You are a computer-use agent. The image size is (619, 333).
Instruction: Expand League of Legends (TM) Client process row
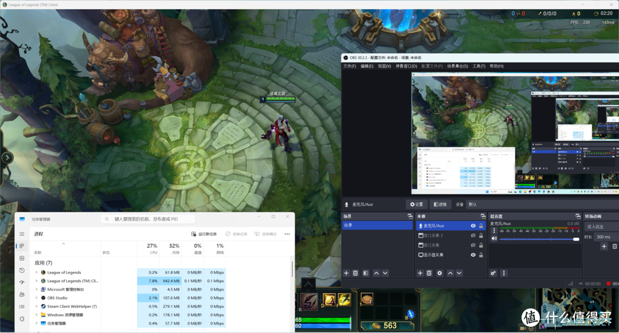click(x=37, y=281)
